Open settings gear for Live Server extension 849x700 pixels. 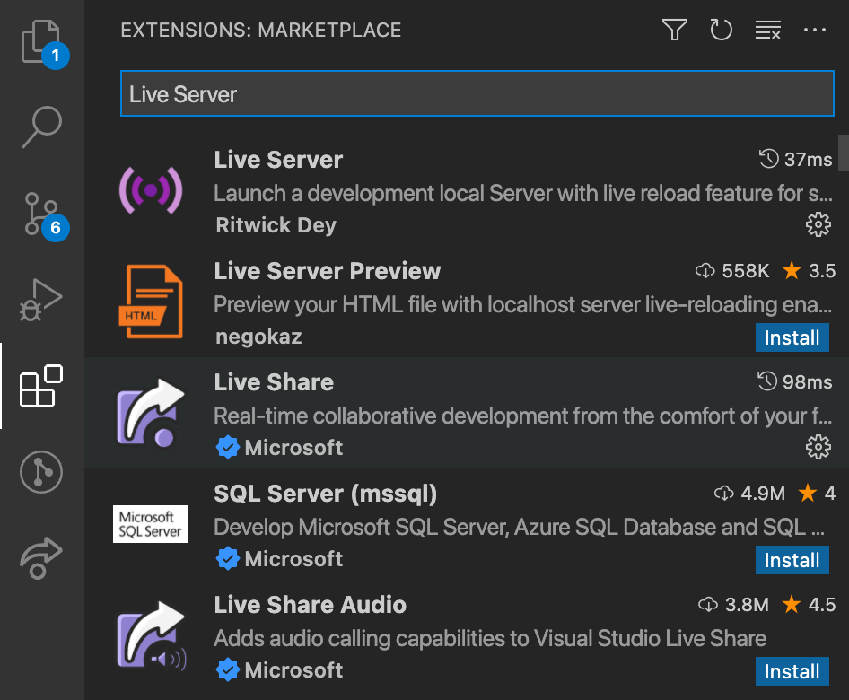[818, 224]
